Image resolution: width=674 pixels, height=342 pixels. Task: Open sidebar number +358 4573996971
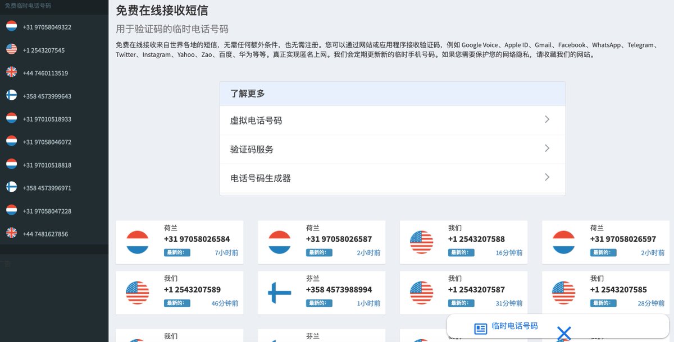click(x=47, y=188)
